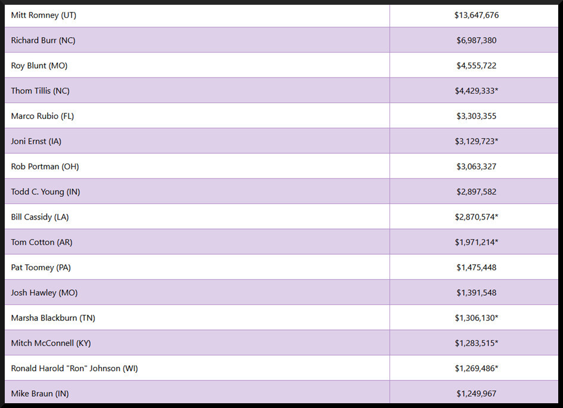Select Josh Hawley (MO) row name

tap(44, 293)
